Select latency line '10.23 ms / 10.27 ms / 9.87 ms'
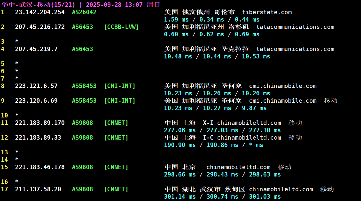The image size is (361, 201). (x=215, y=108)
